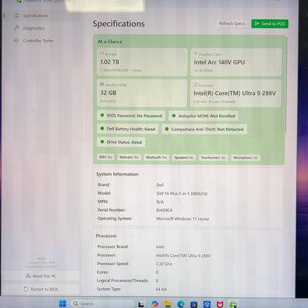Open the Windows Start menu
This screenshot has width=308, height=308.
click(x=63, y=304)
